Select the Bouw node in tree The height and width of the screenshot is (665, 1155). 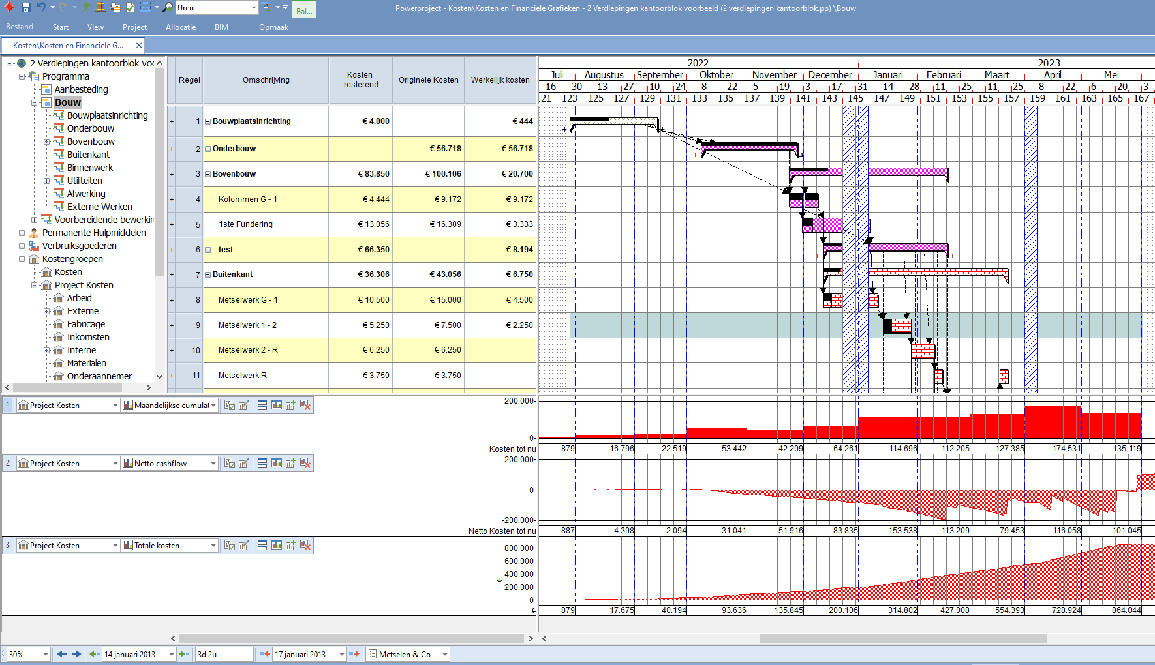[x=68, y=102]
